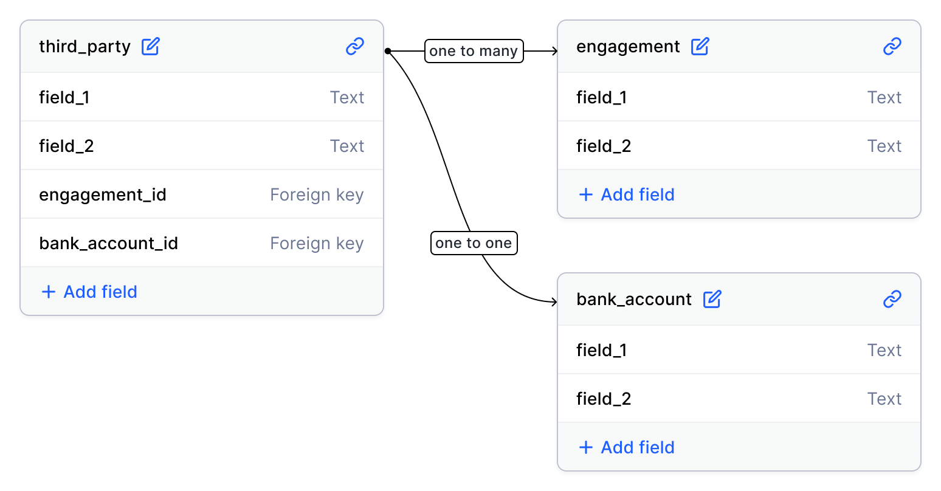Viewport: 941px width, 491px height.
Task: Click the link icon on bank_account table
Action: 892,300
